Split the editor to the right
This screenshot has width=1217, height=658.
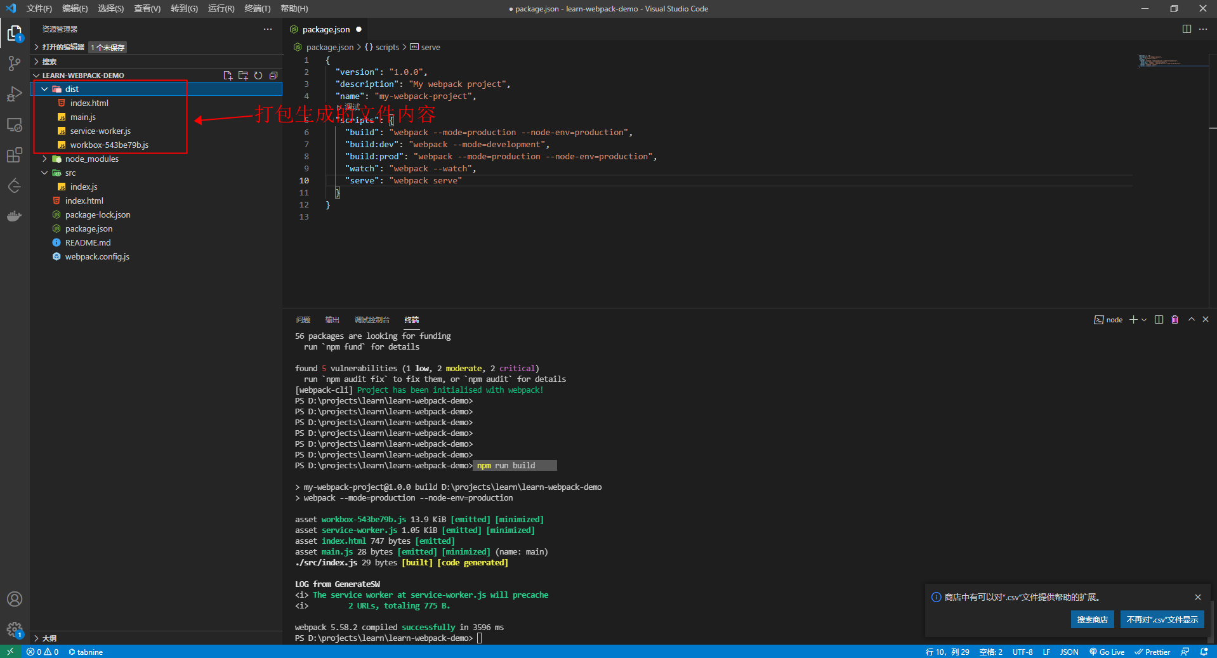[x=1187, y=29]
